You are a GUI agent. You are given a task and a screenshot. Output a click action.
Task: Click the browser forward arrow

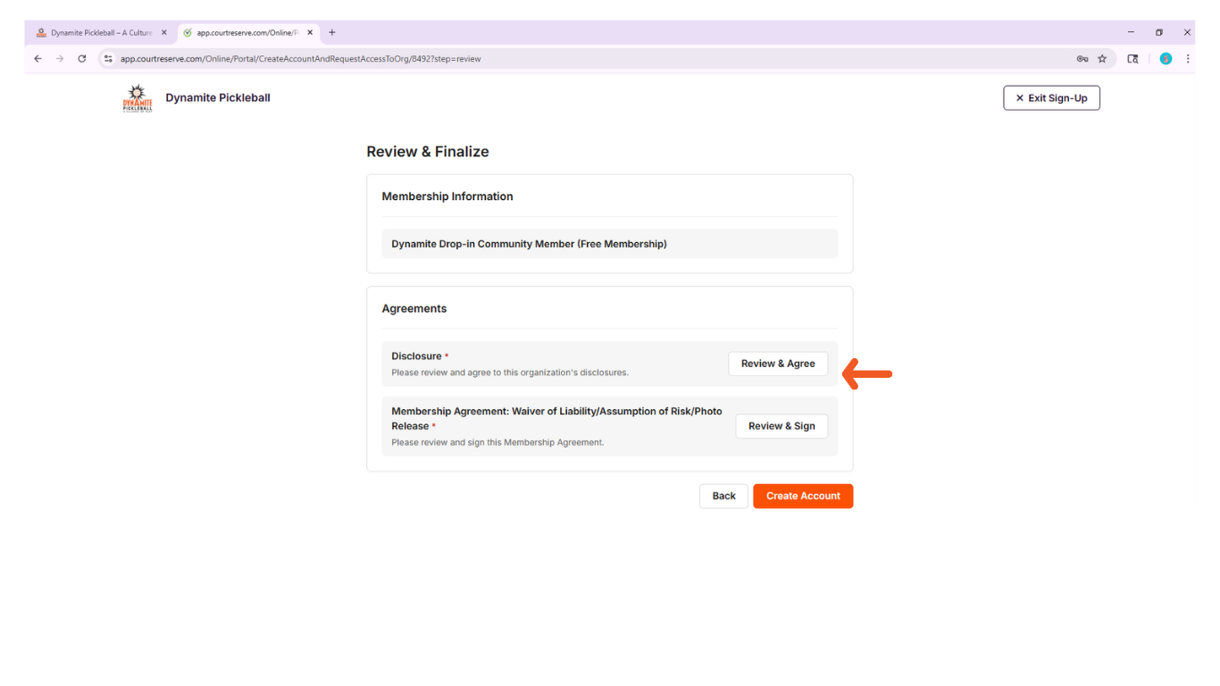[60, 59]
